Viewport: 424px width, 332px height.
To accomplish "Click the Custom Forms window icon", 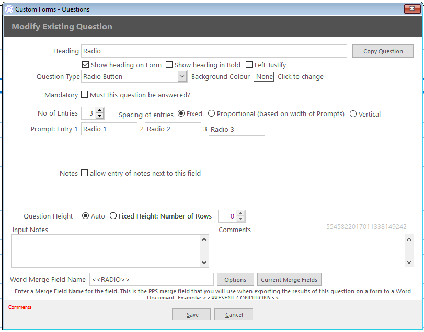I will click(x=9, y=9).
